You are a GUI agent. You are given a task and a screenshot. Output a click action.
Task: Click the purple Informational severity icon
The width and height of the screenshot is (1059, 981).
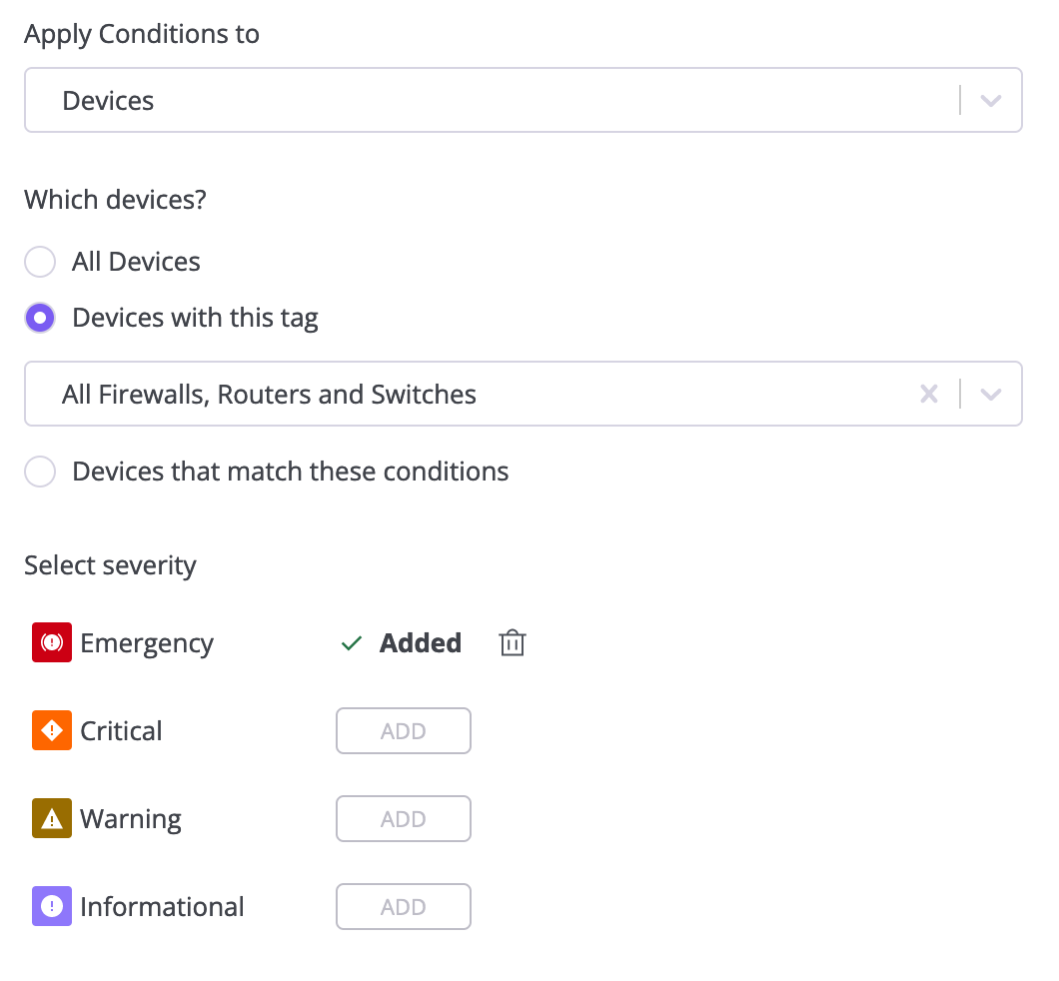click(x=52, y=906)
